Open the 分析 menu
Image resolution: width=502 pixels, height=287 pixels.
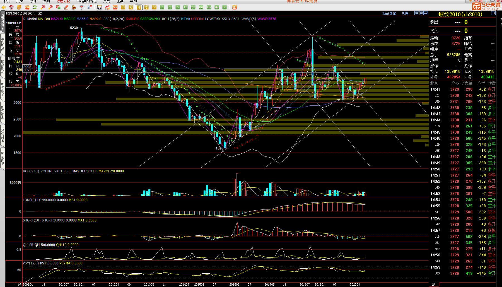[33, 1]
